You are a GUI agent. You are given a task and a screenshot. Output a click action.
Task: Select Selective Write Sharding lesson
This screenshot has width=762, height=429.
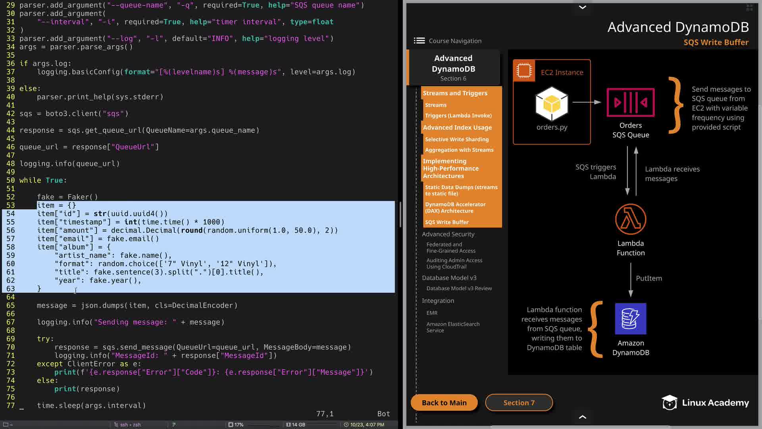456,139
